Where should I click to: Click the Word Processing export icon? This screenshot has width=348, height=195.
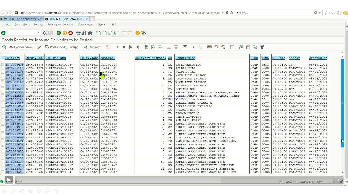[x=248, y=47]
